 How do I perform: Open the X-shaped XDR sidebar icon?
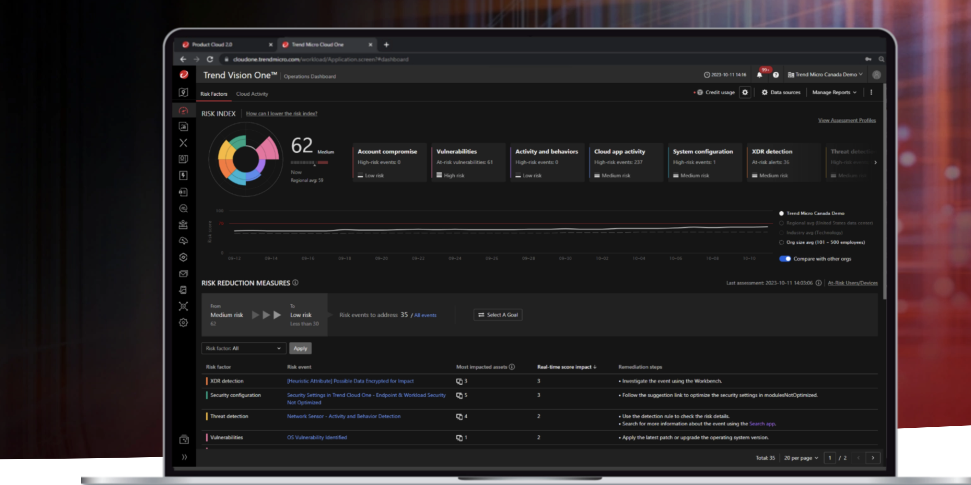click(x=183, y=143)
